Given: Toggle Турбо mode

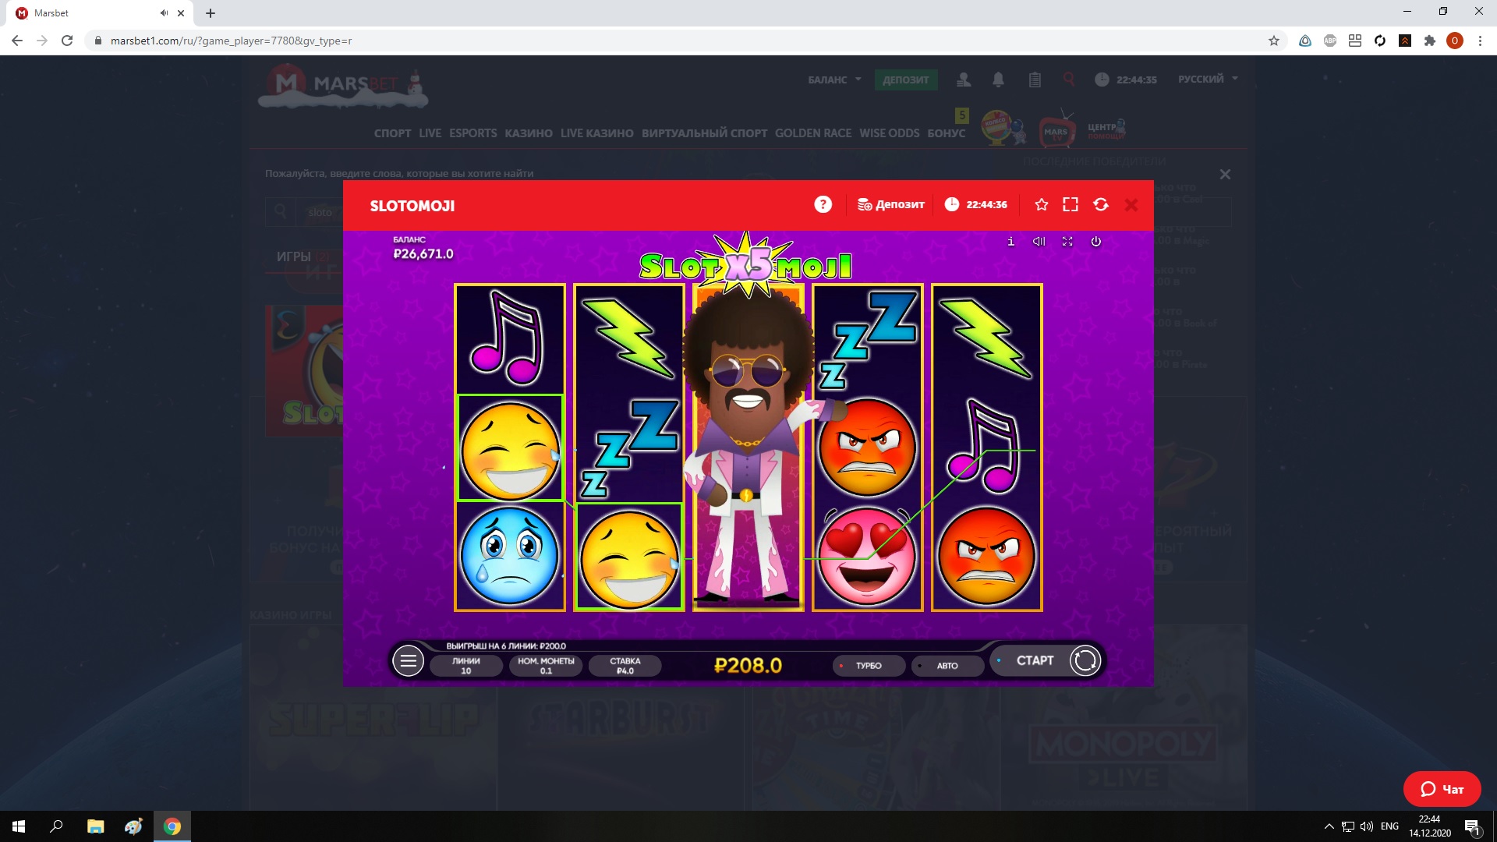Looking at the screenshot, I should 868,666.
